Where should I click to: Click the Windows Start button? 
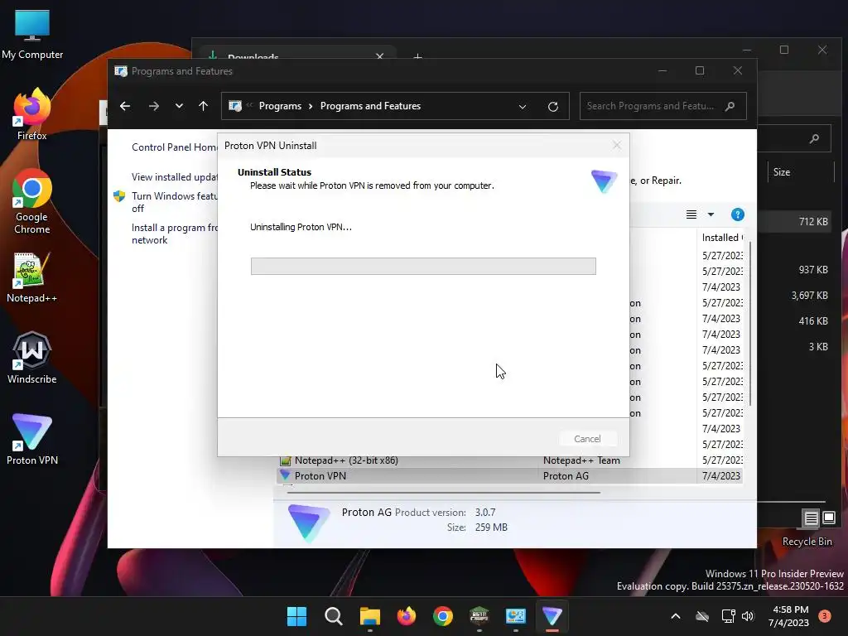(x=296, y=616)
